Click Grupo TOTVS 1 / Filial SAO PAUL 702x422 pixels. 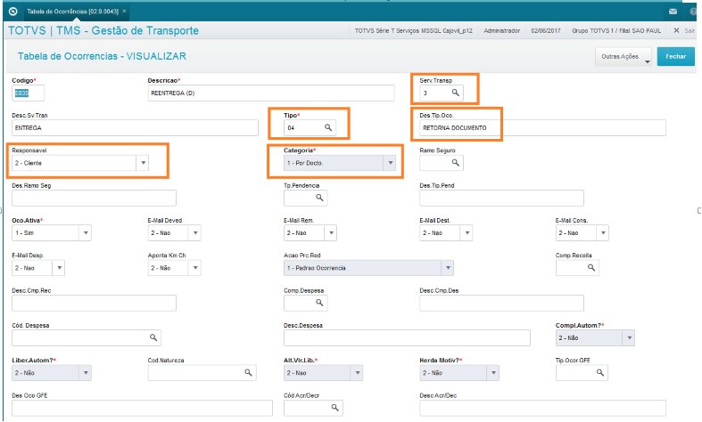click(616, 31)
